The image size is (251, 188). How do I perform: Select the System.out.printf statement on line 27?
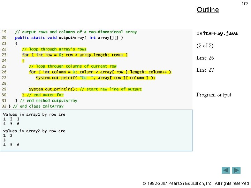tap(96, 78)
